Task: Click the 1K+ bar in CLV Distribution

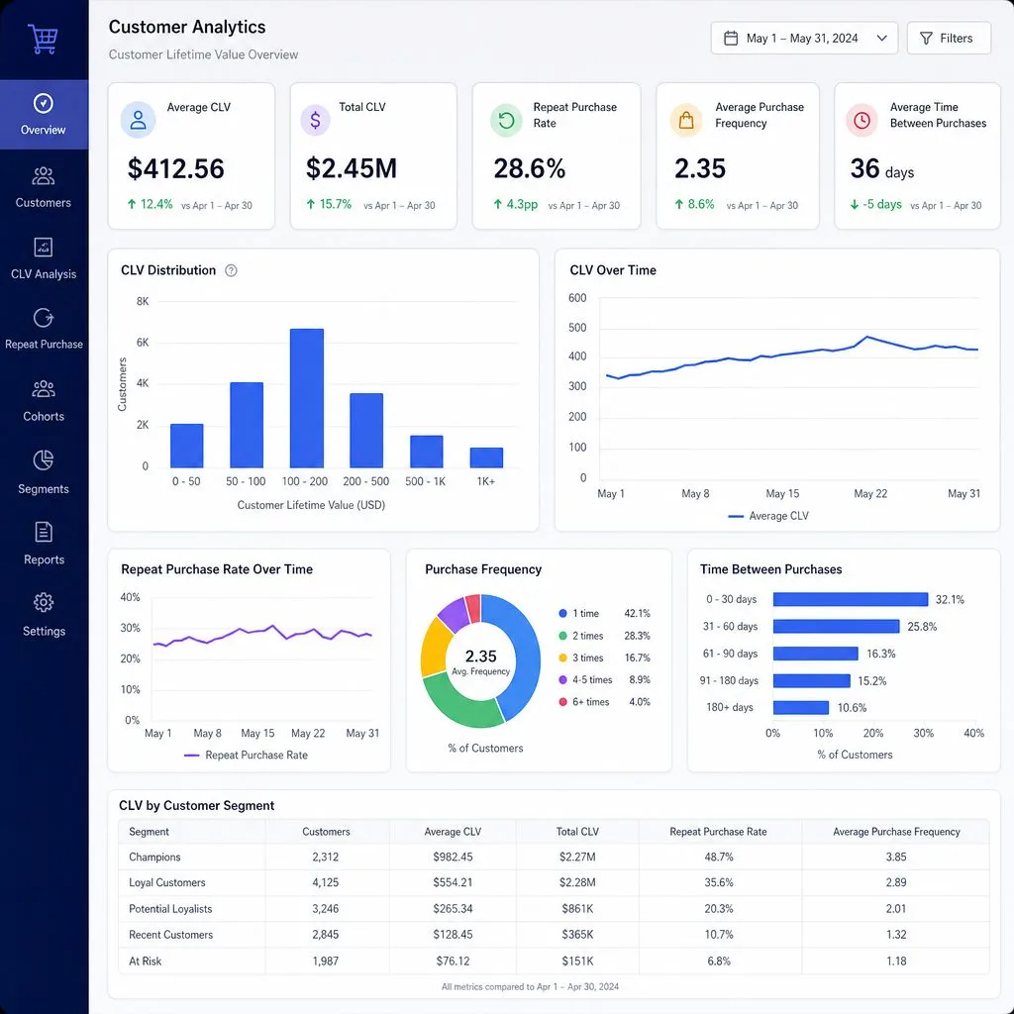Action: click(x=486, y=457)
